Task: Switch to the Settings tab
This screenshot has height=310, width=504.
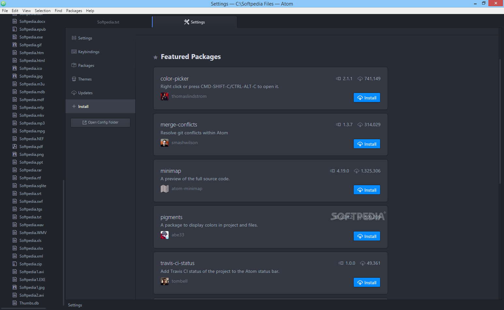Action: pos(195,22)
